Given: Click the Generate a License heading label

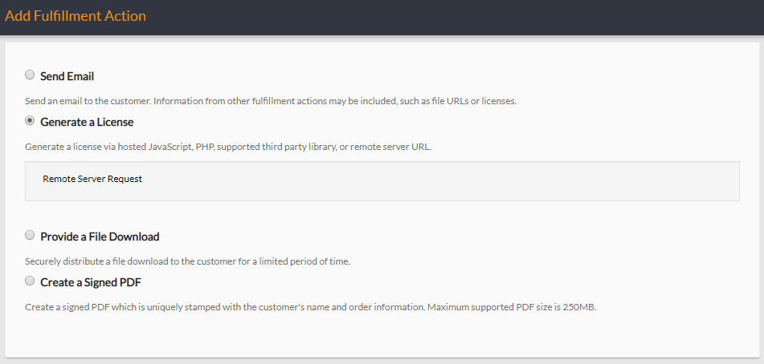Looking at the screenshot, I should click(x=87, y=122).
